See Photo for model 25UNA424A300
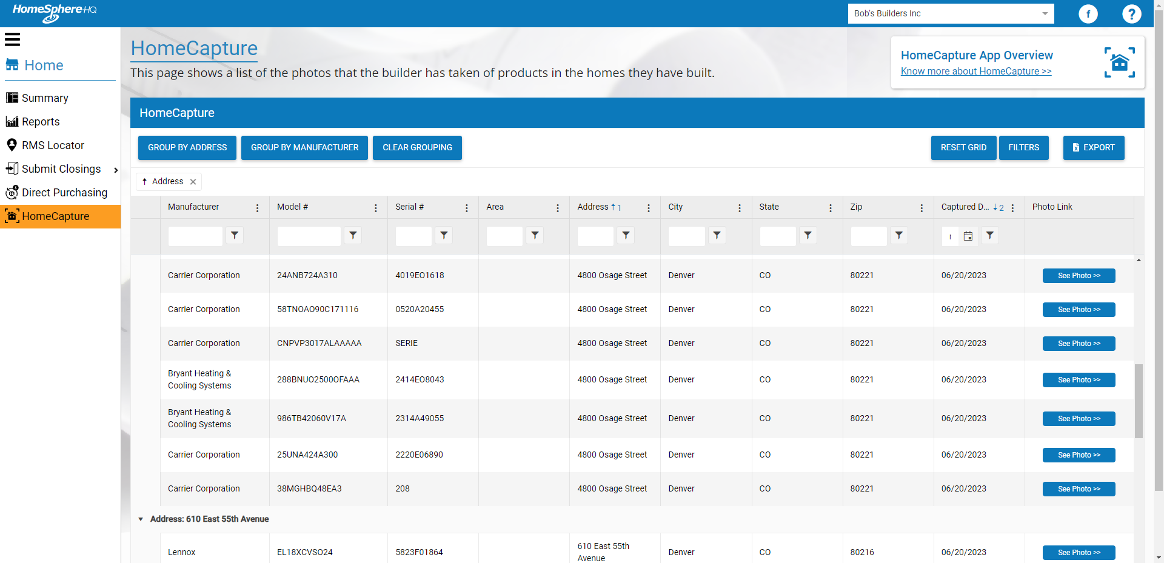The width and height of the screenshot is (1164, 563). click(1079, 455)
